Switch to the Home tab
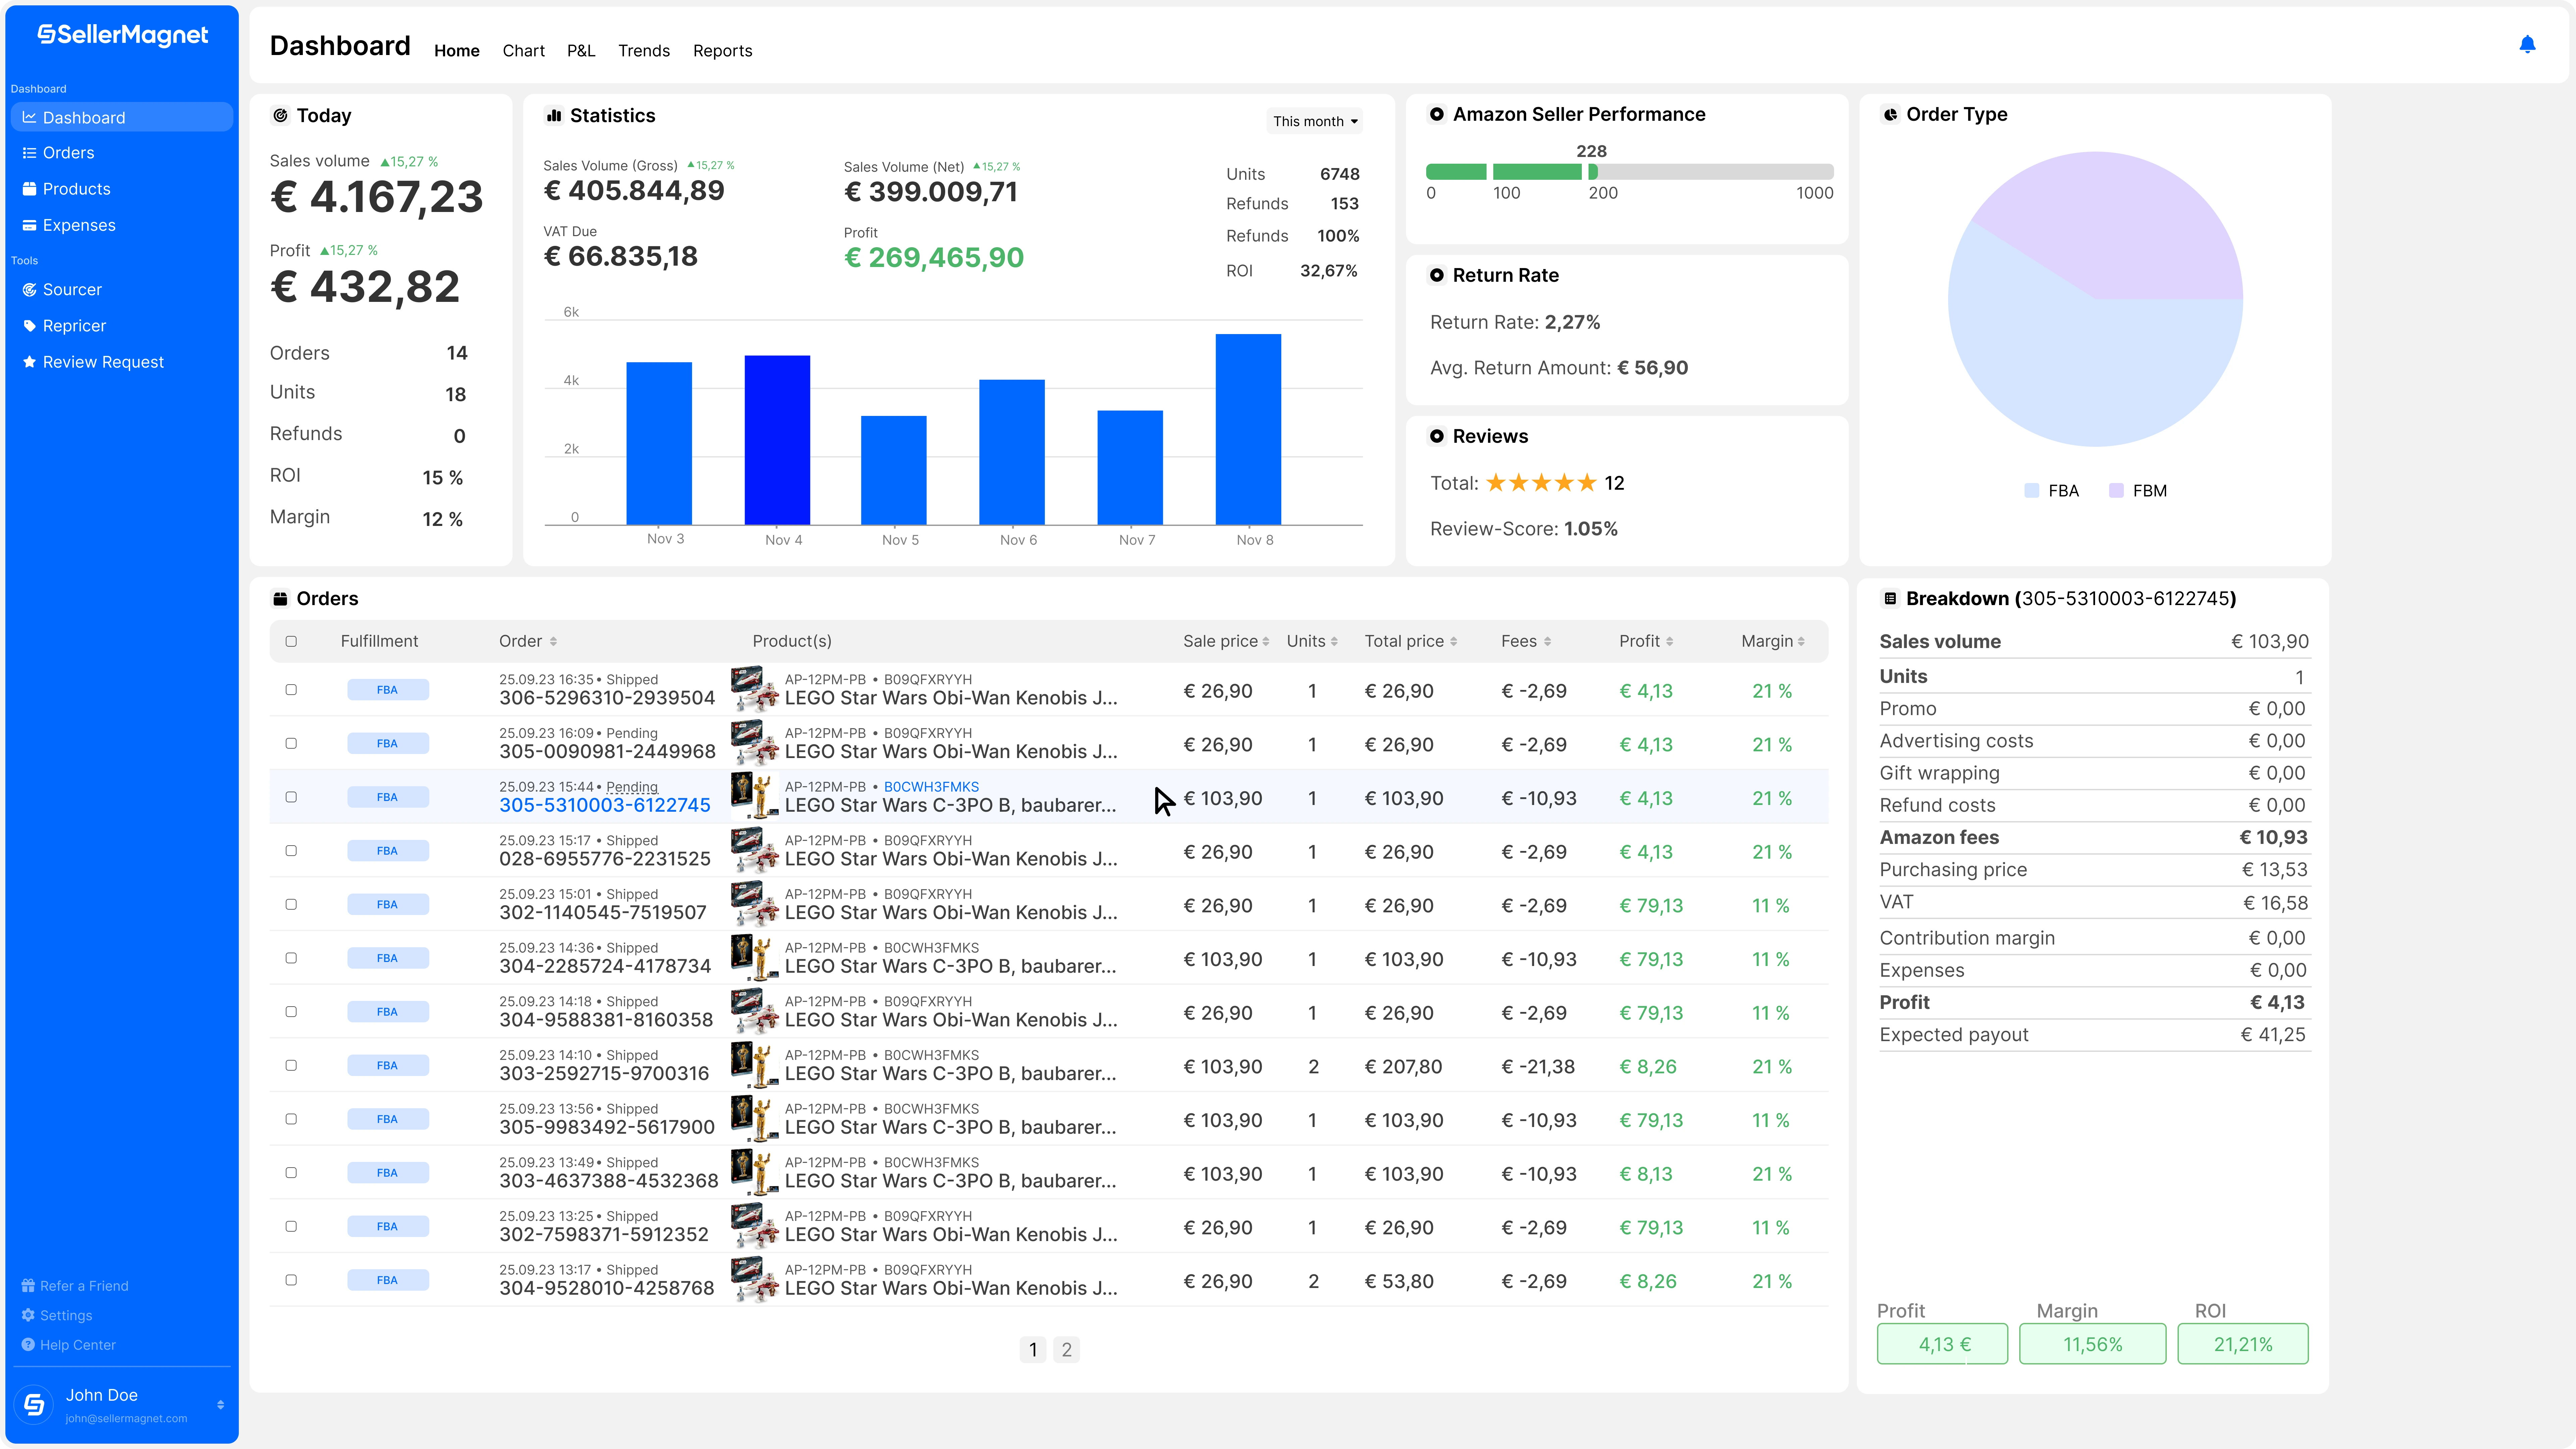Screen dimensions: 2576x1449 point(457,51)
